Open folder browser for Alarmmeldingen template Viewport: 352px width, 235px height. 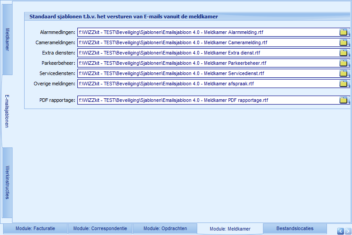(343, 33)
